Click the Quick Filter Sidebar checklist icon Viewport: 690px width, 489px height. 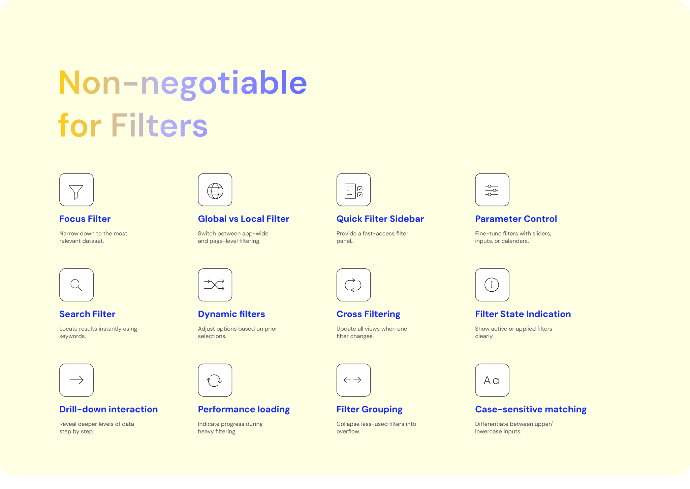pyautogui.click(x=353, y=190)
